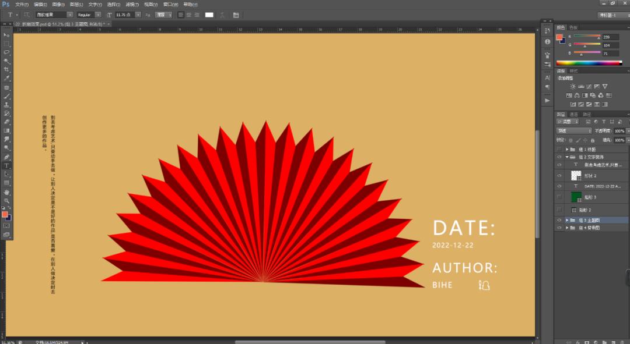
Task: Select the Lasso tool
Action: pos(7,52)
